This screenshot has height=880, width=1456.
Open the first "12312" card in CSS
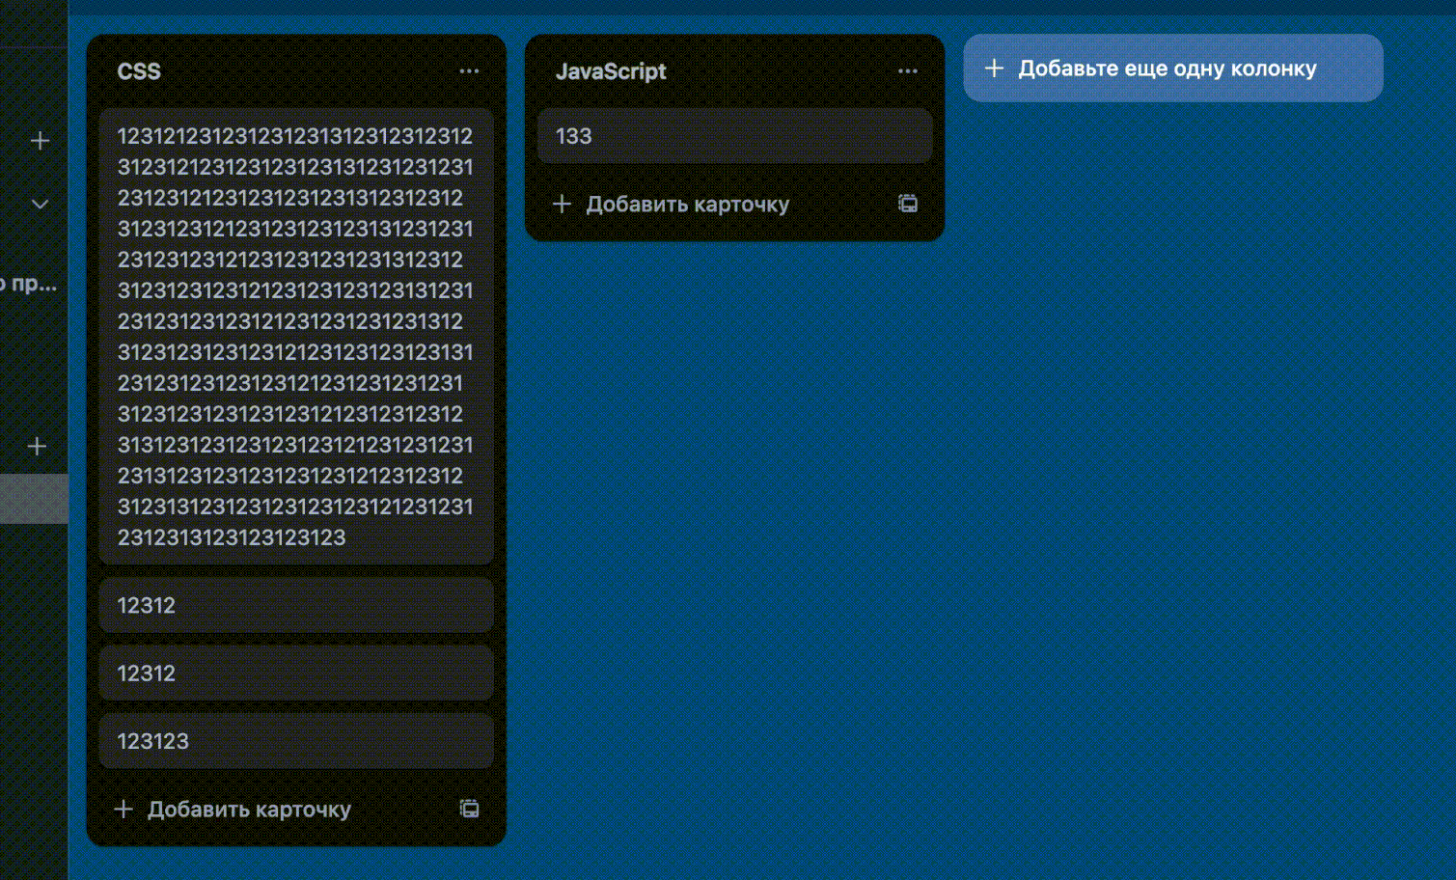295,606
